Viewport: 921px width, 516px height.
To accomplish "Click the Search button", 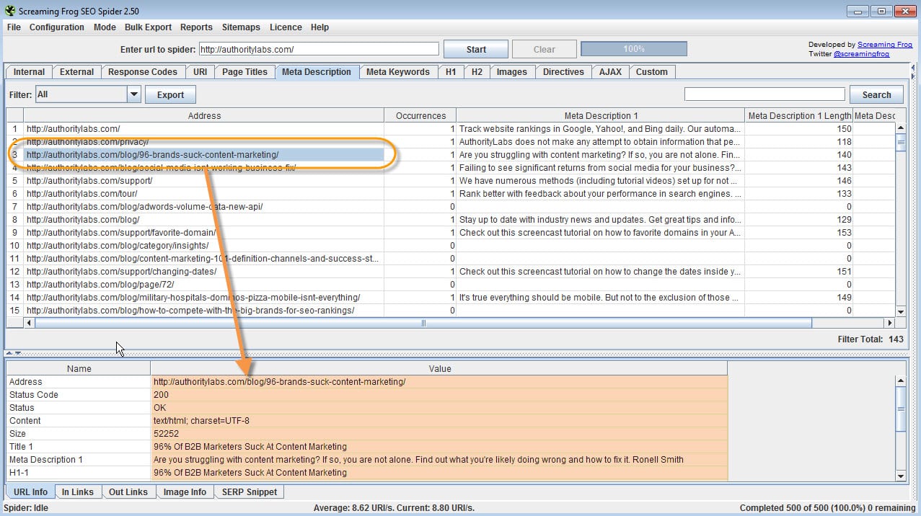I will click(x=876, y=94).
